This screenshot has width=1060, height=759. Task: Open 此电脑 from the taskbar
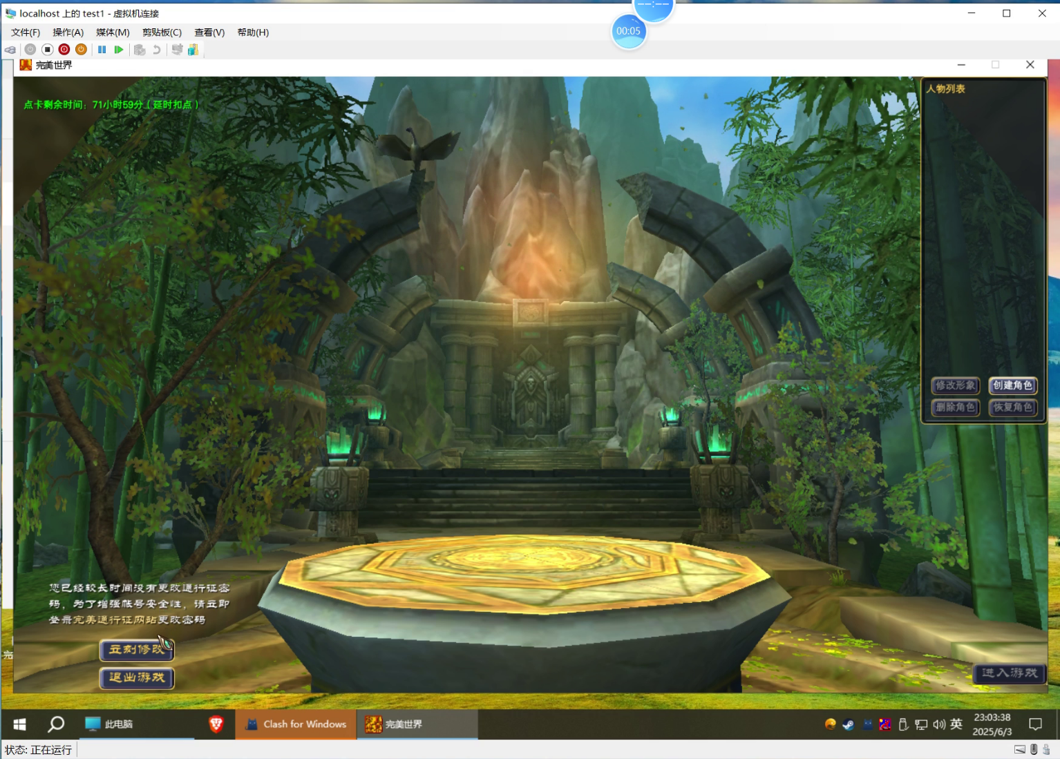click(135, 724)
